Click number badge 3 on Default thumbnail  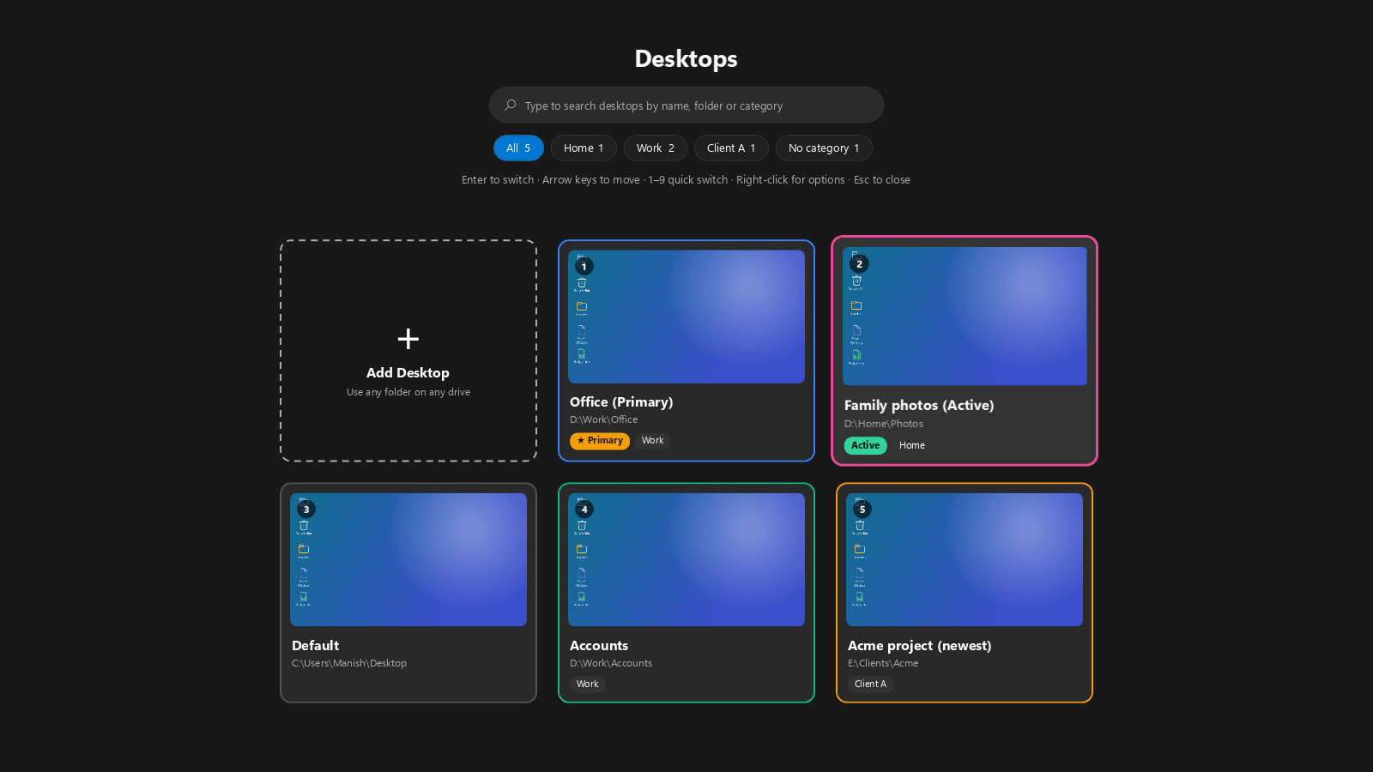pyautogui.click(x=306, y=510)
